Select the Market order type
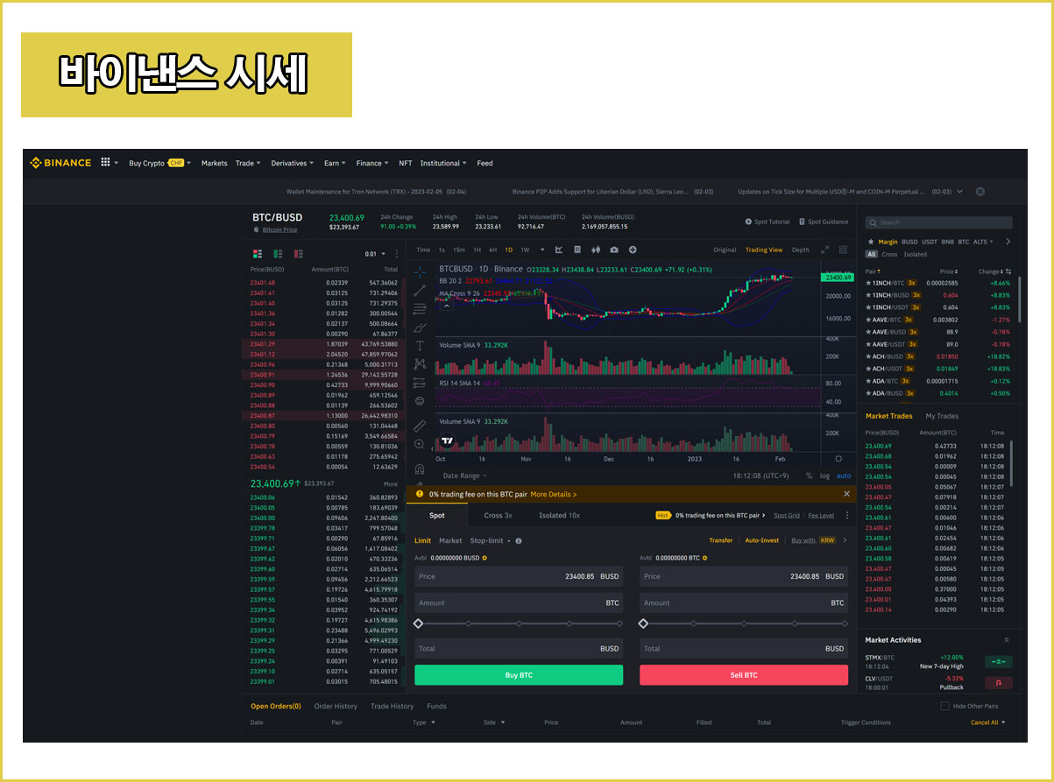 pos(450,541)
